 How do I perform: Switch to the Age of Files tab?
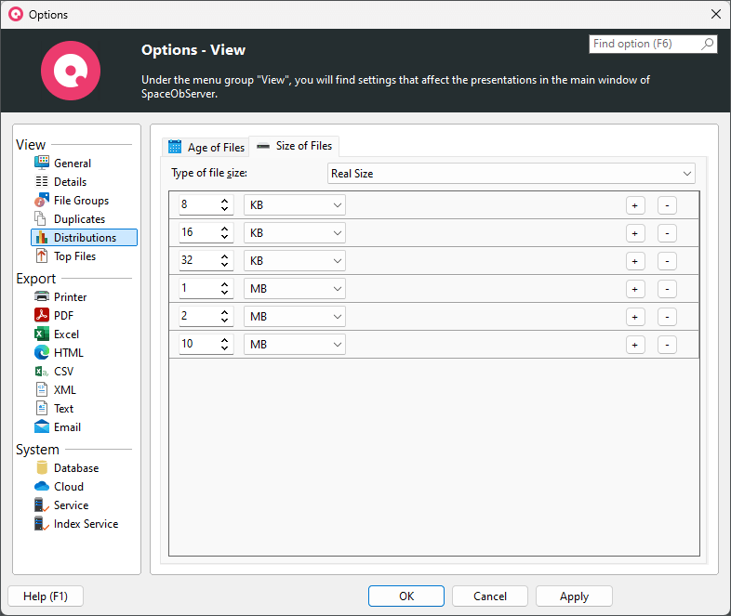tap(206, 147)
